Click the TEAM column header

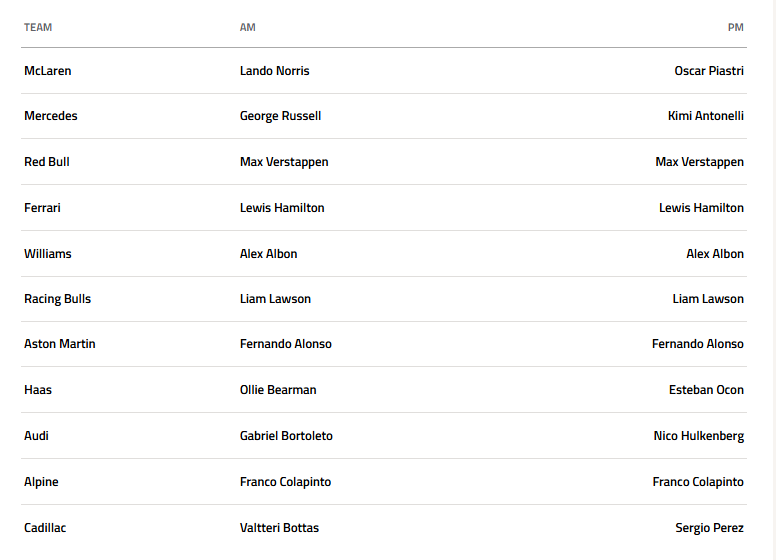pyautogui.click(x=38, y=27)
